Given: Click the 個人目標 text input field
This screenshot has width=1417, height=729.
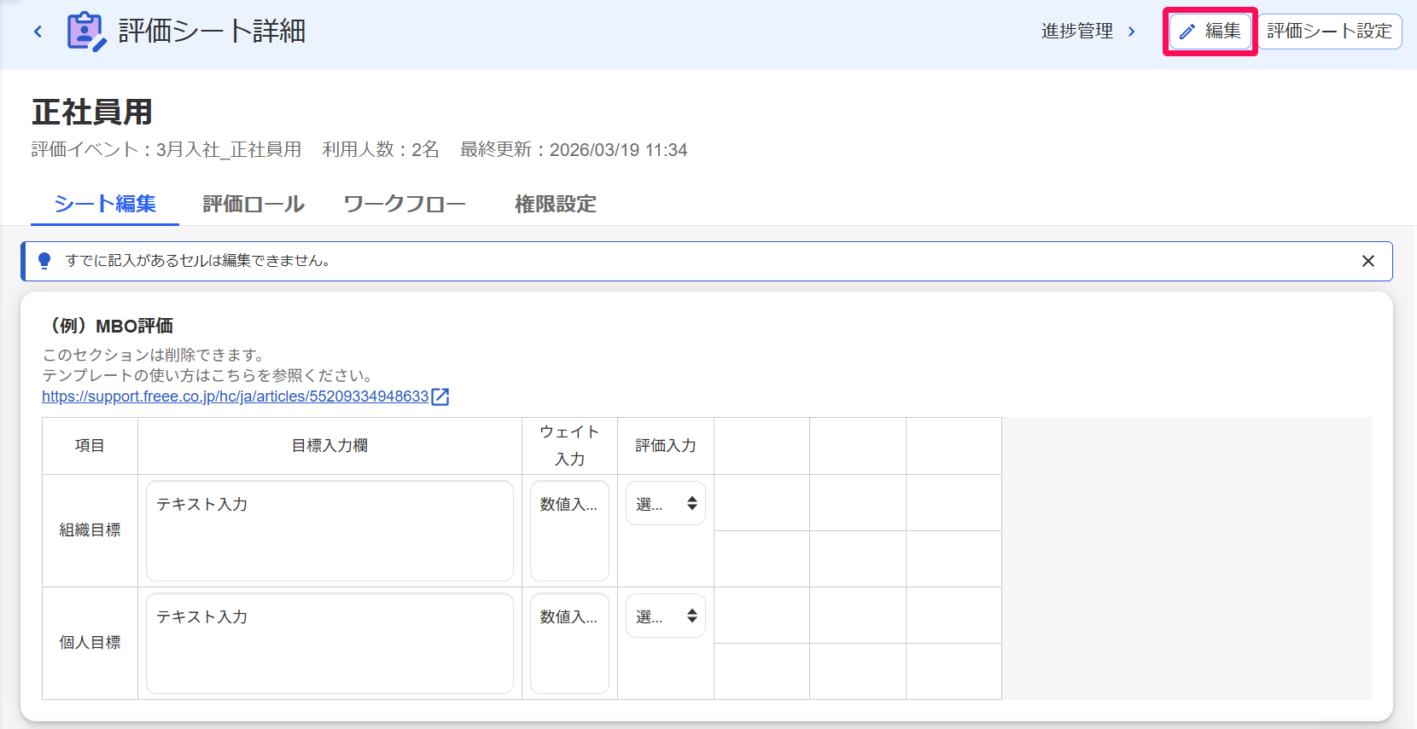Looking at the screenshot, I should point(329,643).
